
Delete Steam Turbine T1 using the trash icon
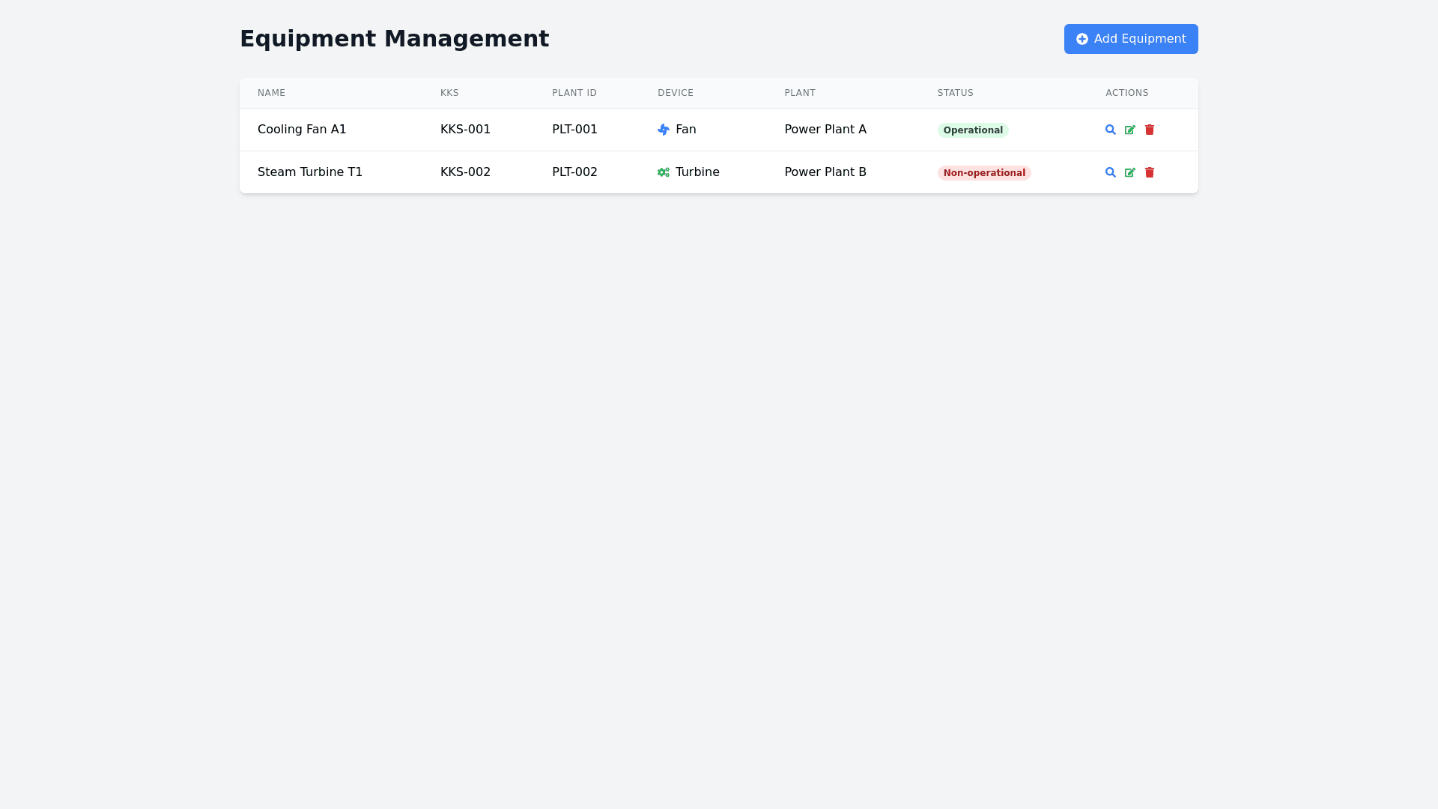(1150, 172)
